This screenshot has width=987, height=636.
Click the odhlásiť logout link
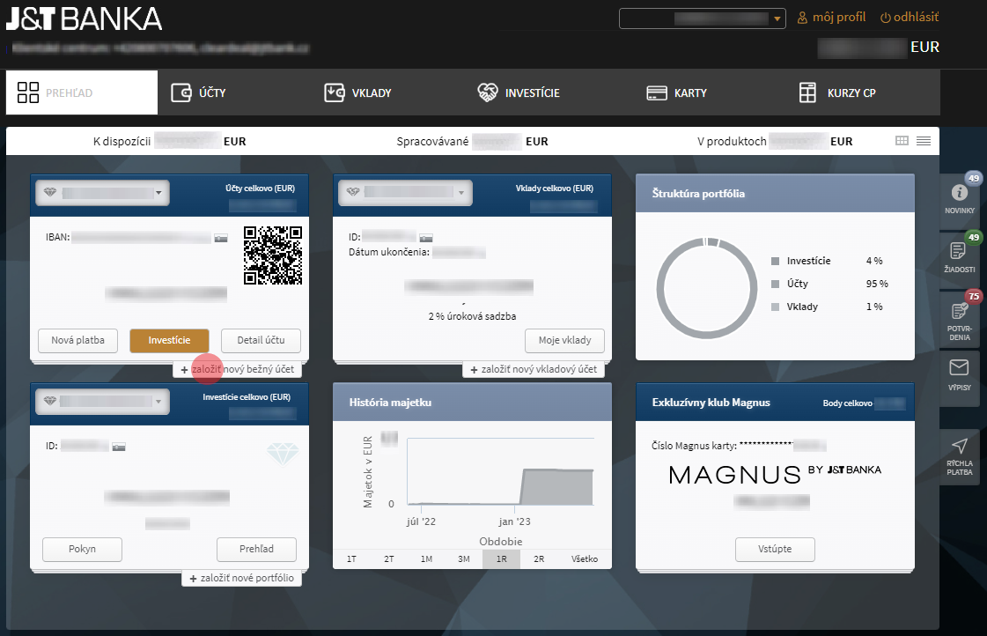909,18
